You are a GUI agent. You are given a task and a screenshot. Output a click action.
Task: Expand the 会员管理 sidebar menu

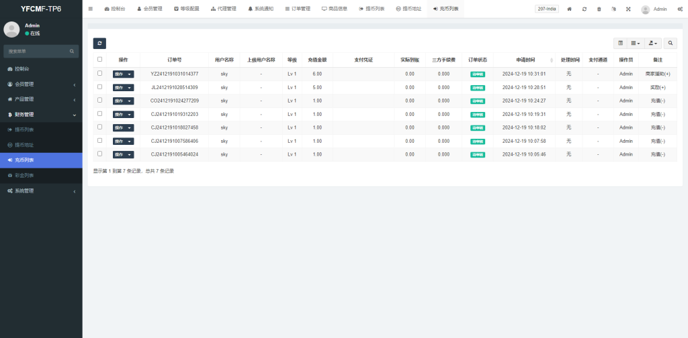[41, 84]
